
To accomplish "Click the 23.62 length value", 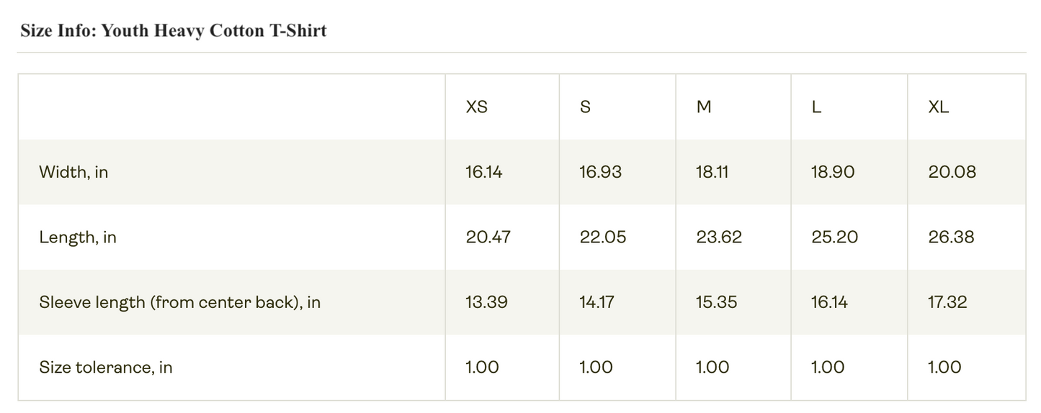I will [x=718, y=237].
